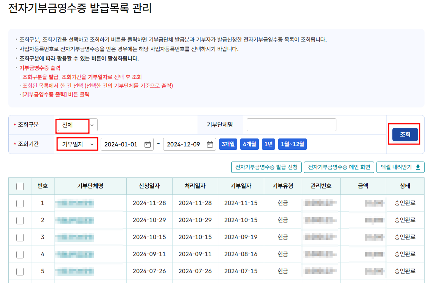Click 기부일자 cell 2024-11-15
This screenshot has width=448, height=283.
(241, 203)
